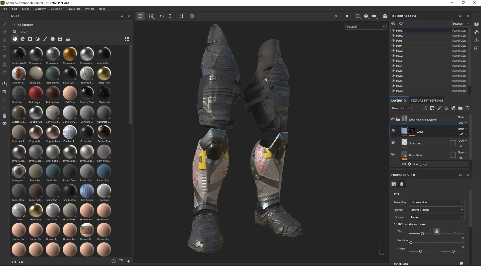Add a new folder in layers

[460, 108]
